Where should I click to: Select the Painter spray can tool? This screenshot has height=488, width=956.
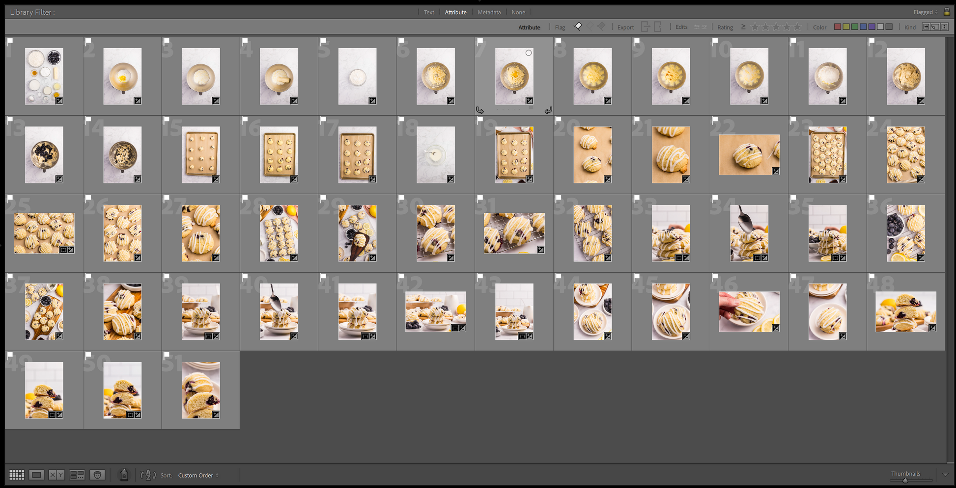(x=124, y=475)
